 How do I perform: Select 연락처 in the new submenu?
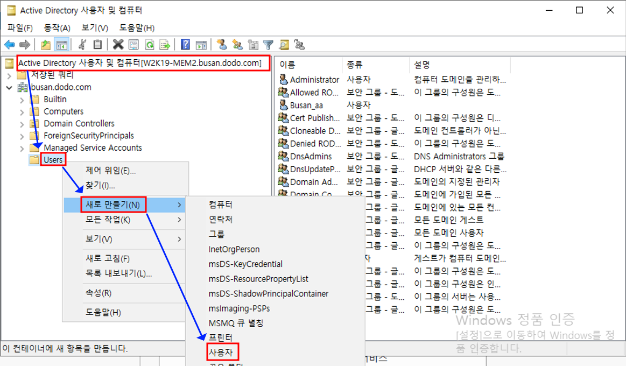point(220,219)
